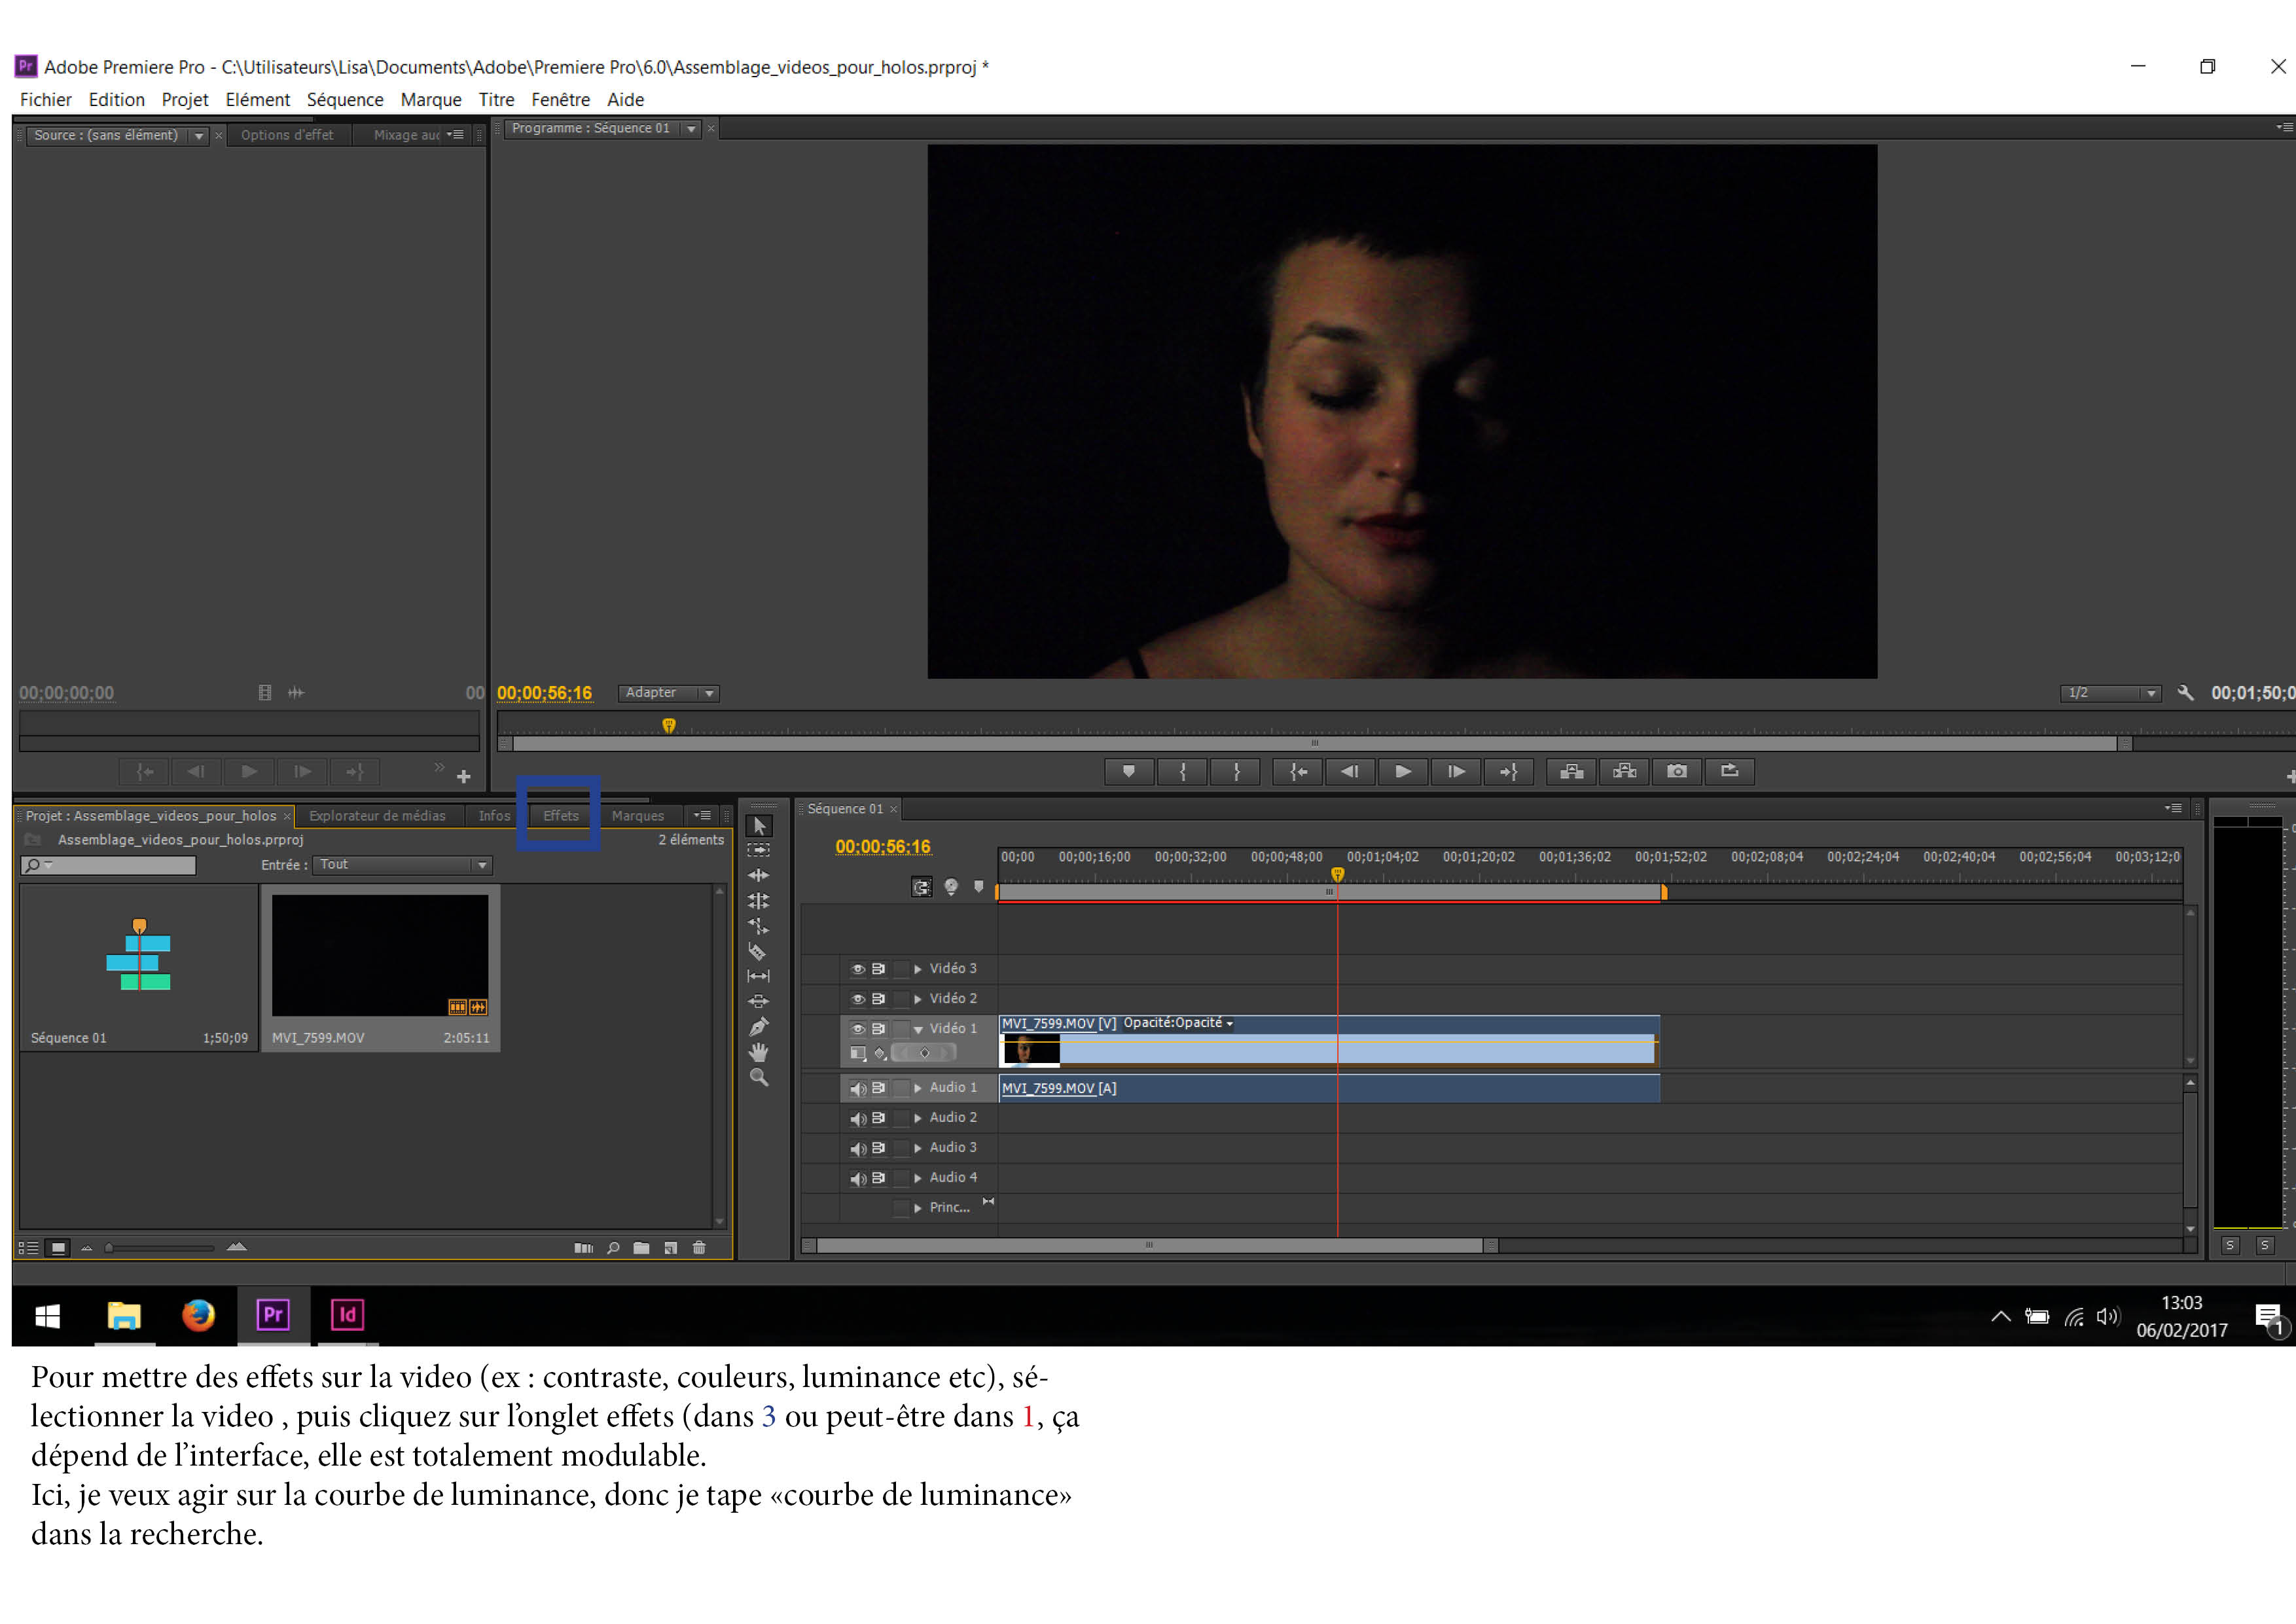Open Firefox from the taskbar
2296x1624 pixels.
pos(198,1315)
